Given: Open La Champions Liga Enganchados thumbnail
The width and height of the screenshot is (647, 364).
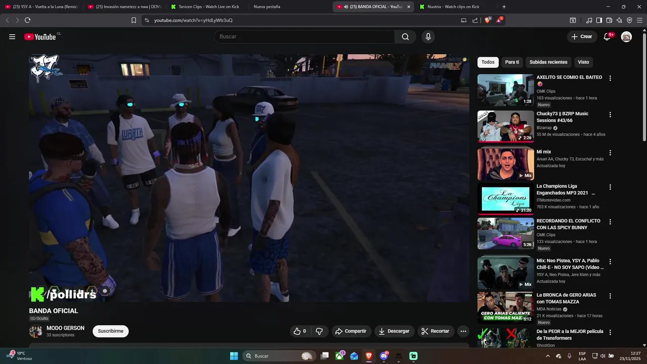Looking at the screenshot, I should tap(505, 199).
